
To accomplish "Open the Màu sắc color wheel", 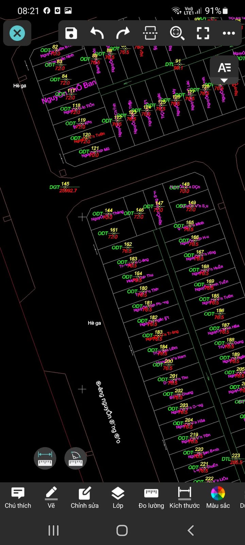I will [218, 498].
